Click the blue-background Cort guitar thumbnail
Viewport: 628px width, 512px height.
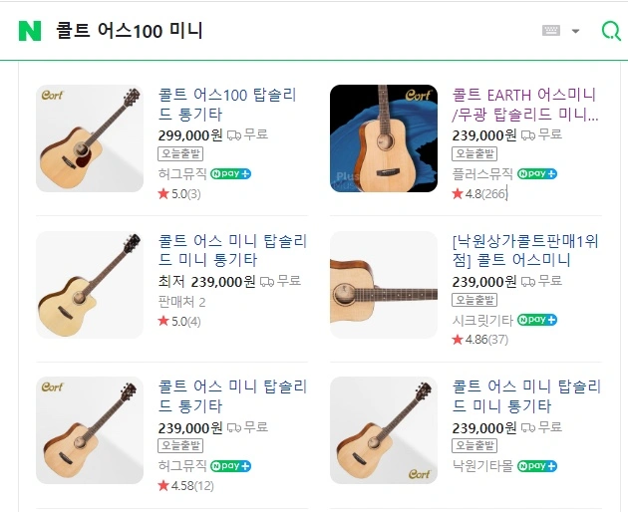click(384, 138)
